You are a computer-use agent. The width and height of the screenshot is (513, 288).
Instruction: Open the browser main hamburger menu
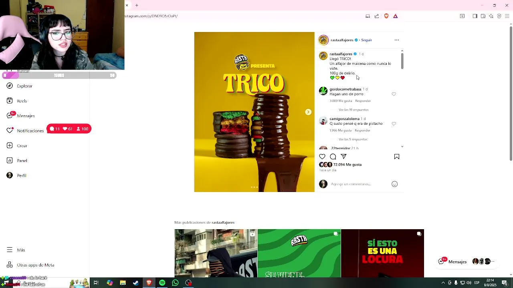point(507,16)
